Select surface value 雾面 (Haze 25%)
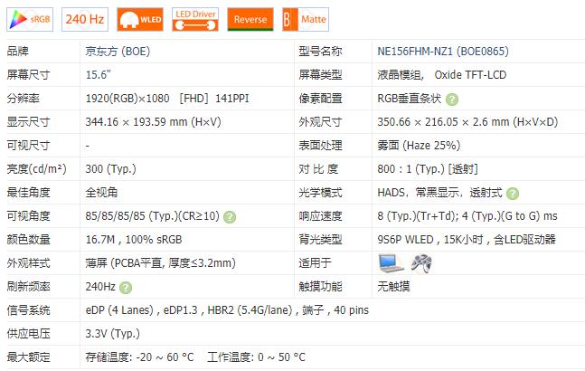The height and width of the screenshot is (371, 585). 419,145
